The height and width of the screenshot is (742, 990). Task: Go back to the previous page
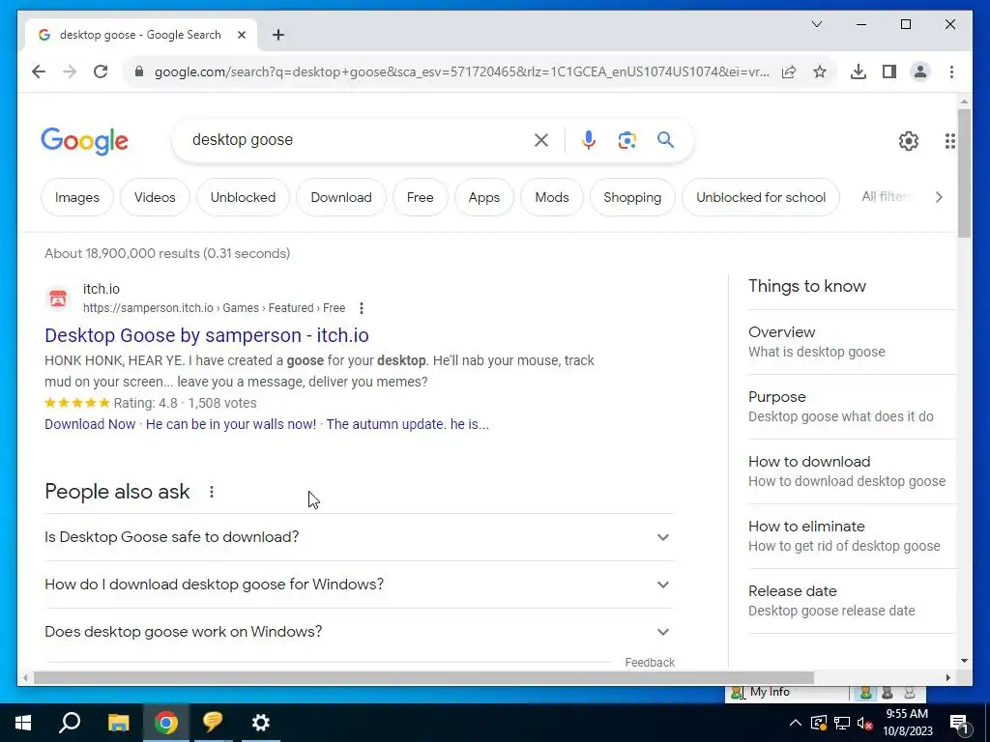[39, 71]
